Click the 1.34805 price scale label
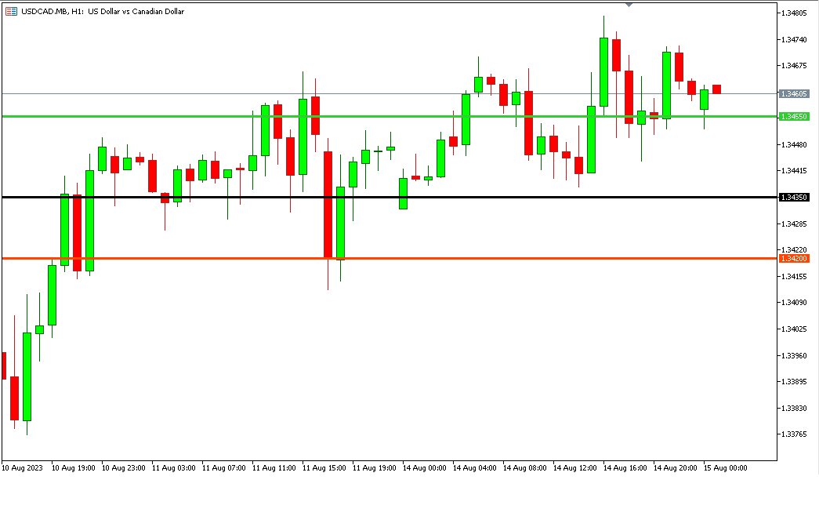819x527 pixels. [x=794, y=13]
